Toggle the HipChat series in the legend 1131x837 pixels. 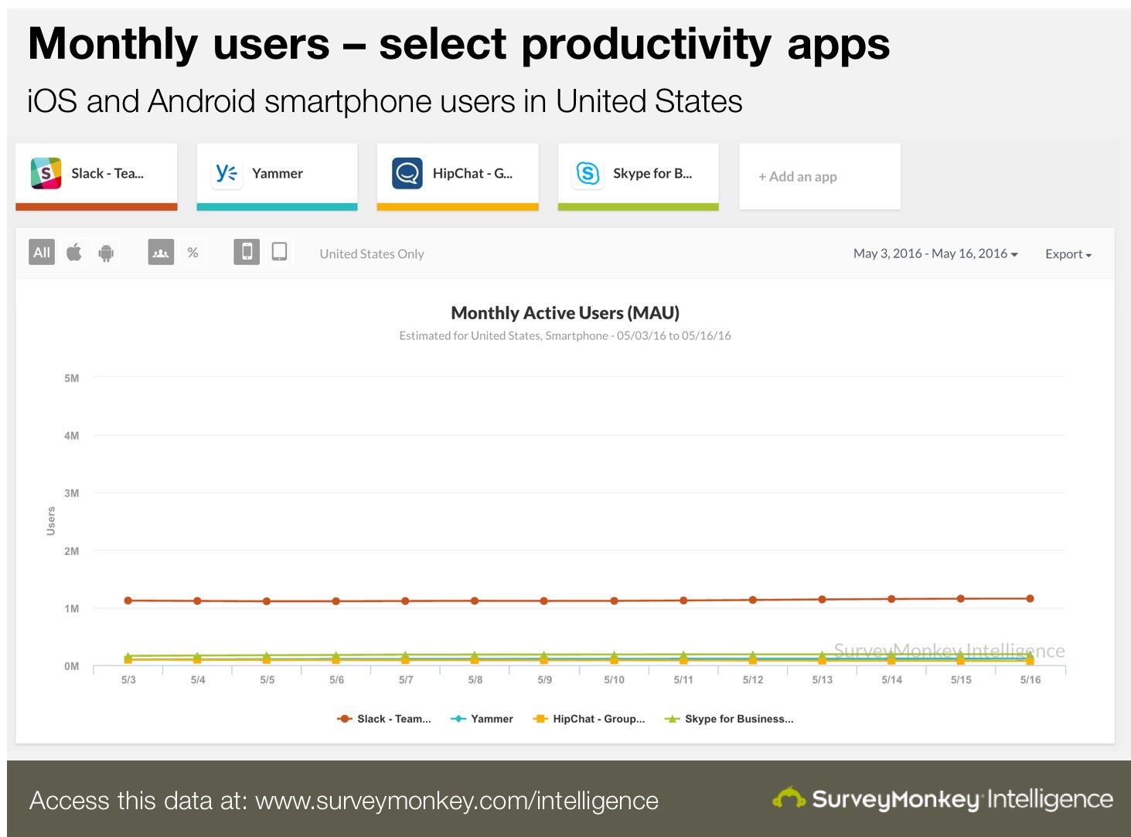(590, 719)
